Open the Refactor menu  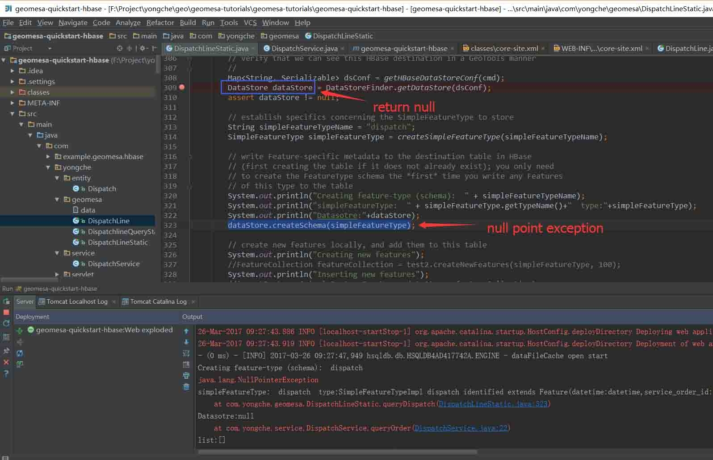point(160,22)
